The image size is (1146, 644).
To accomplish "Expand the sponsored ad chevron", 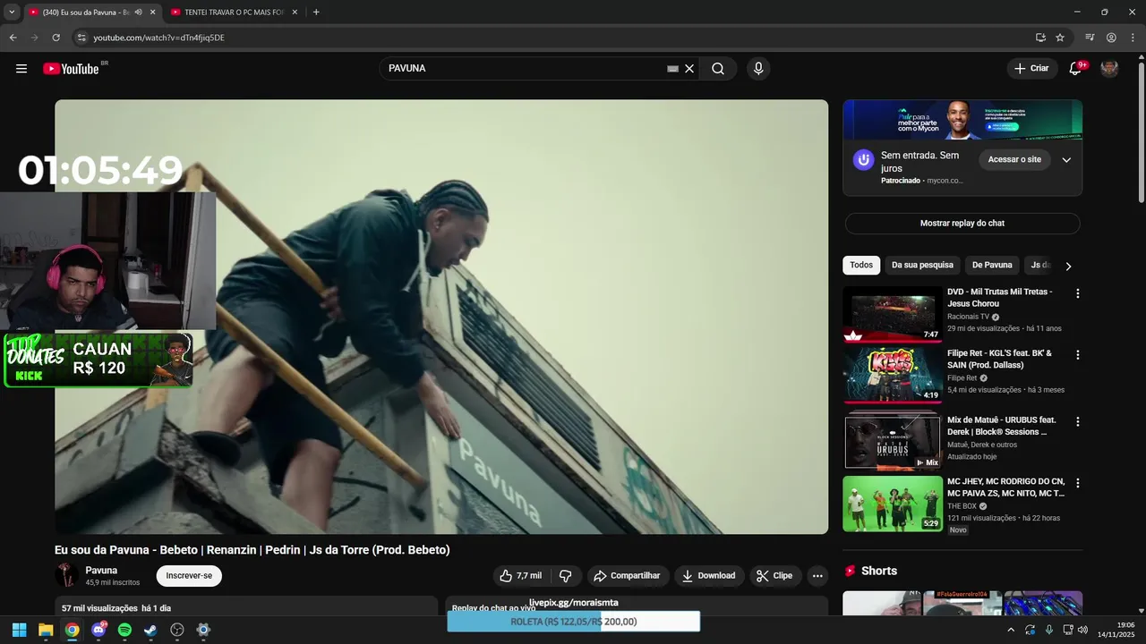I will click(x=1066, y=160).
